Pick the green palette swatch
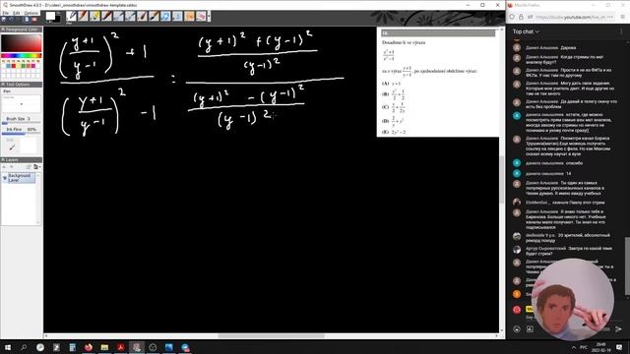This screenshot has width=630, height=354. [x=24, y=66]
